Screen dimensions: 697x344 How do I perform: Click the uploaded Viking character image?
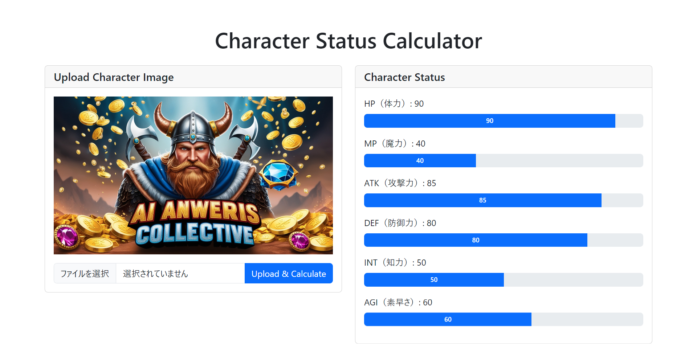click(x=193, y=175)
